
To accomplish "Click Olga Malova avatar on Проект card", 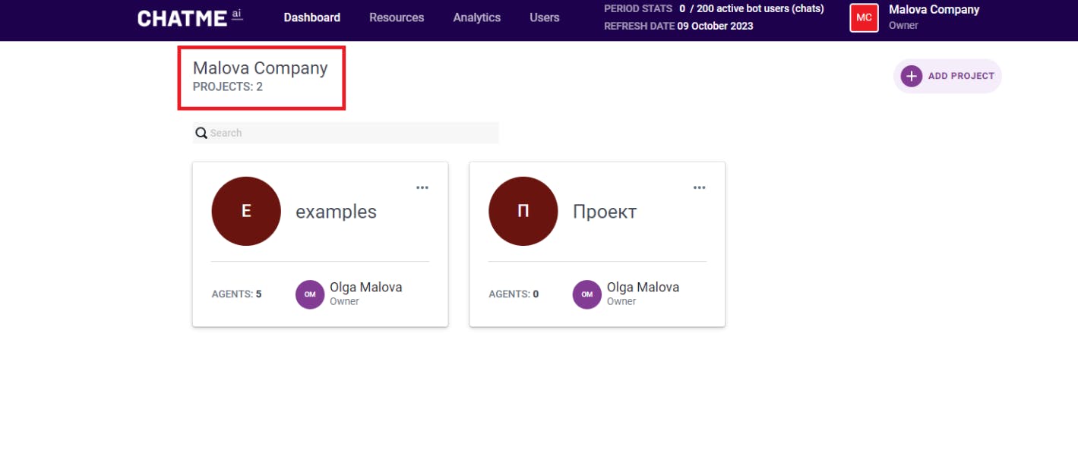I will click(586, 294).
